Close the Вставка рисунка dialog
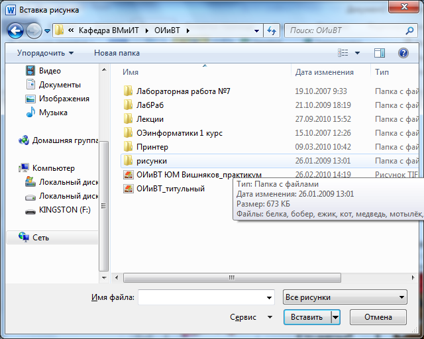 (x=404, y=7)
